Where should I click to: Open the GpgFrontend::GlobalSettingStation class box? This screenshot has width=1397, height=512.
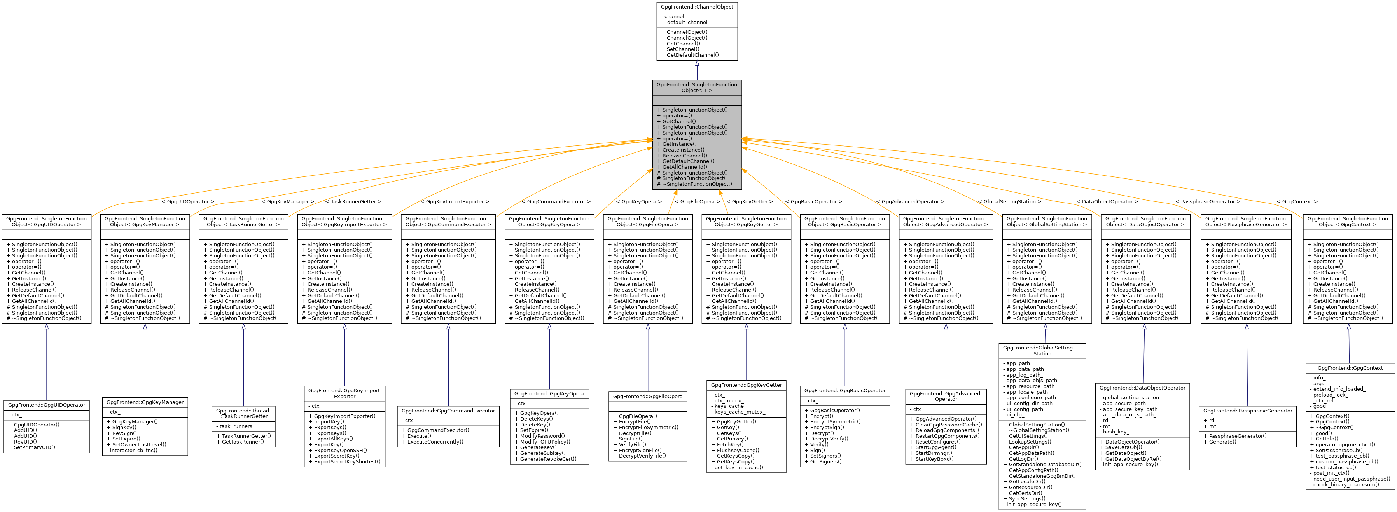tap(1042, 427)
